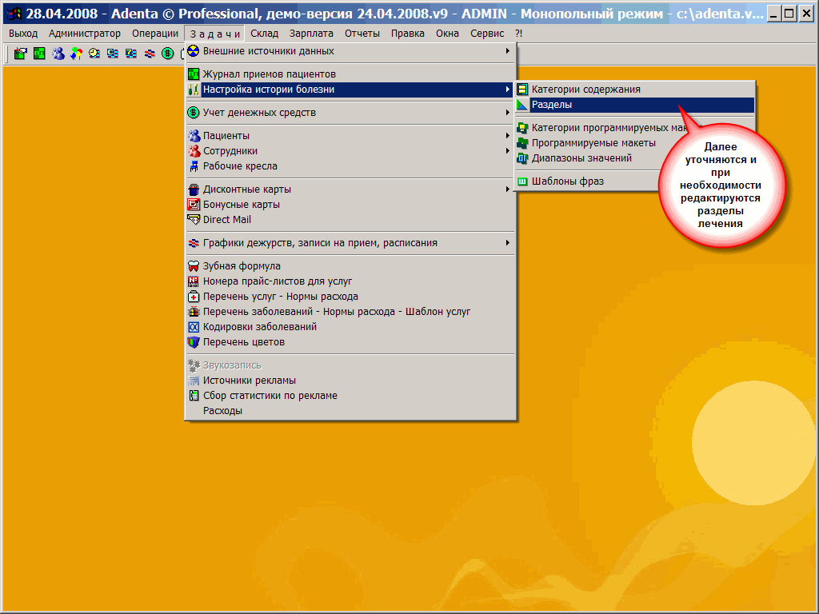Expand the Пациенты submenu arrow
The width and height of the screenshot is (819, 614).
click(x=507, y=136)
